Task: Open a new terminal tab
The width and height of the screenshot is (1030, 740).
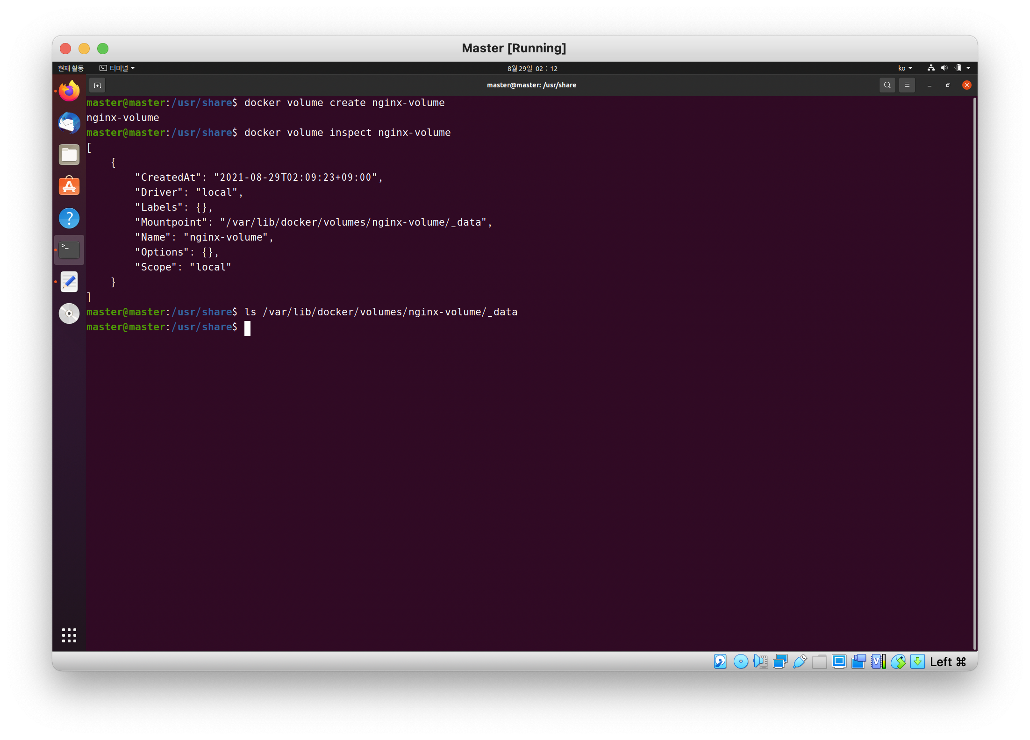Action: [97, 85]
